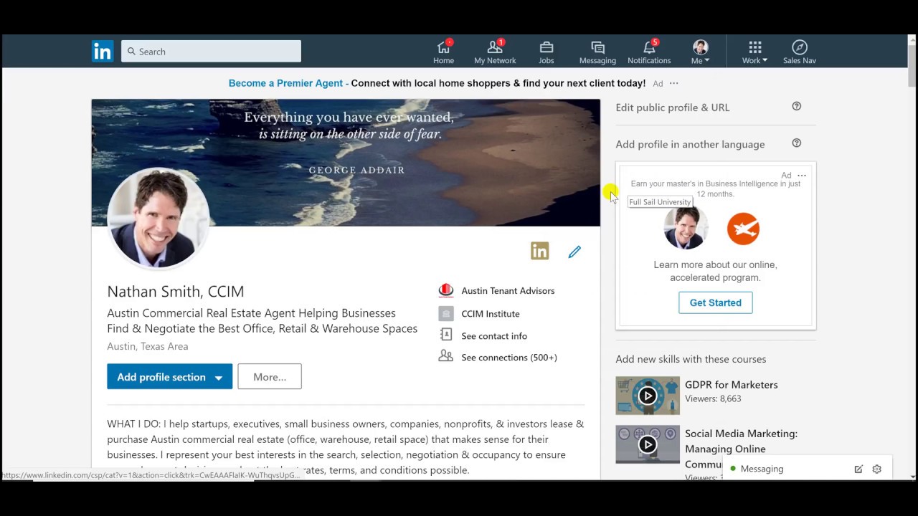This screenshot has width=918, height=516.
Task: Open options dots beside the top banner ad
Action: click(673, 83)
